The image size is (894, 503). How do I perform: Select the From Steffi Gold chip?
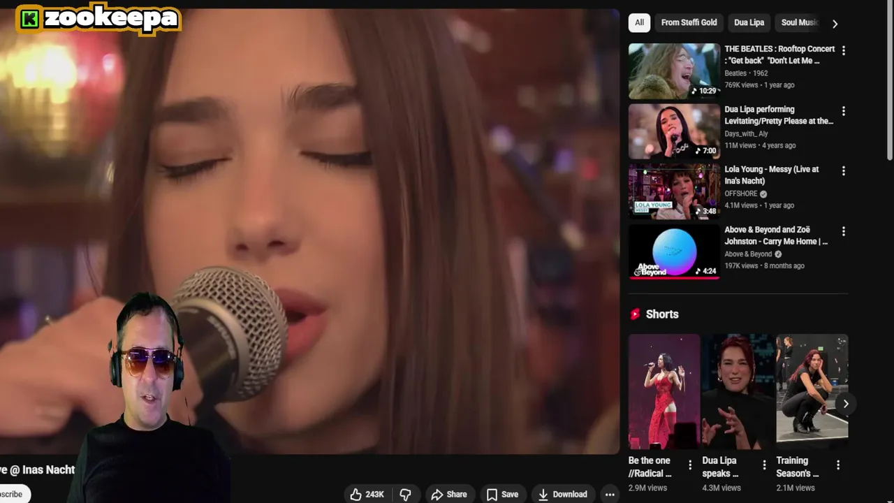(689, 22)
